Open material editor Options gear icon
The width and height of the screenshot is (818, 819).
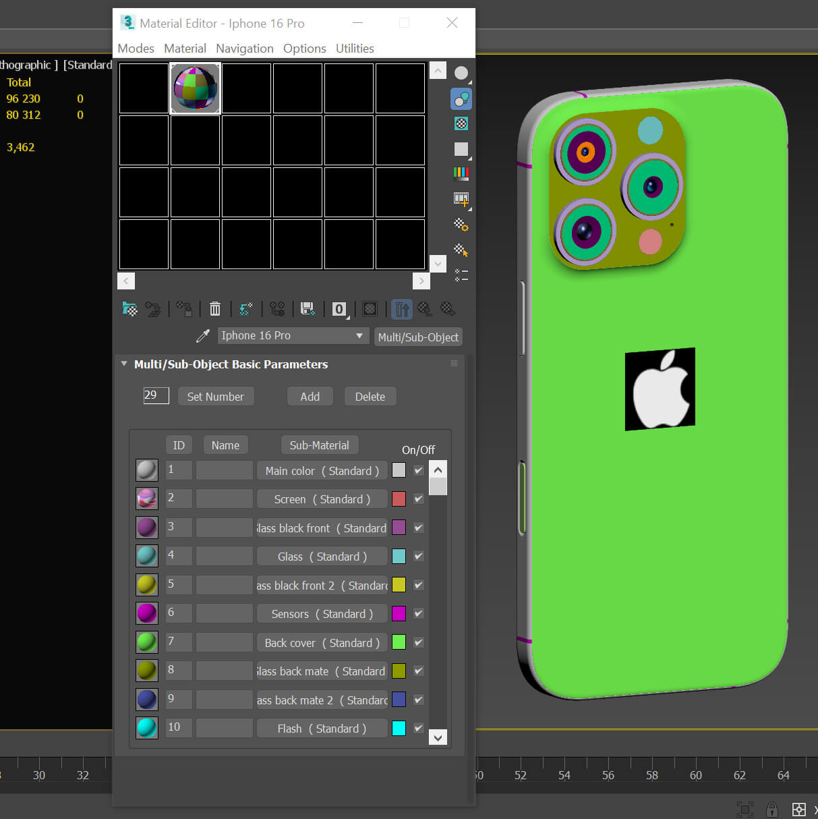[x=461, y=225]
